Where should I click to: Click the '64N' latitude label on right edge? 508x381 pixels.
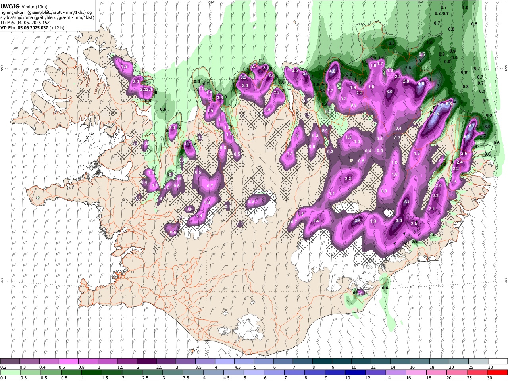[506, 280]
